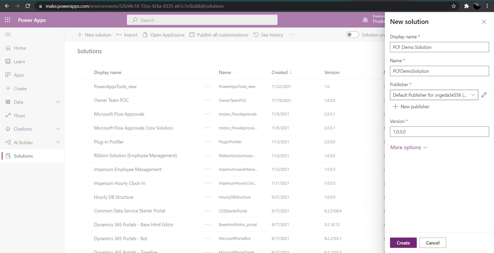Click Open AppSource
The width and height of the screenshot is (494, 253).
pyautogui.click(x=163, y=35)
